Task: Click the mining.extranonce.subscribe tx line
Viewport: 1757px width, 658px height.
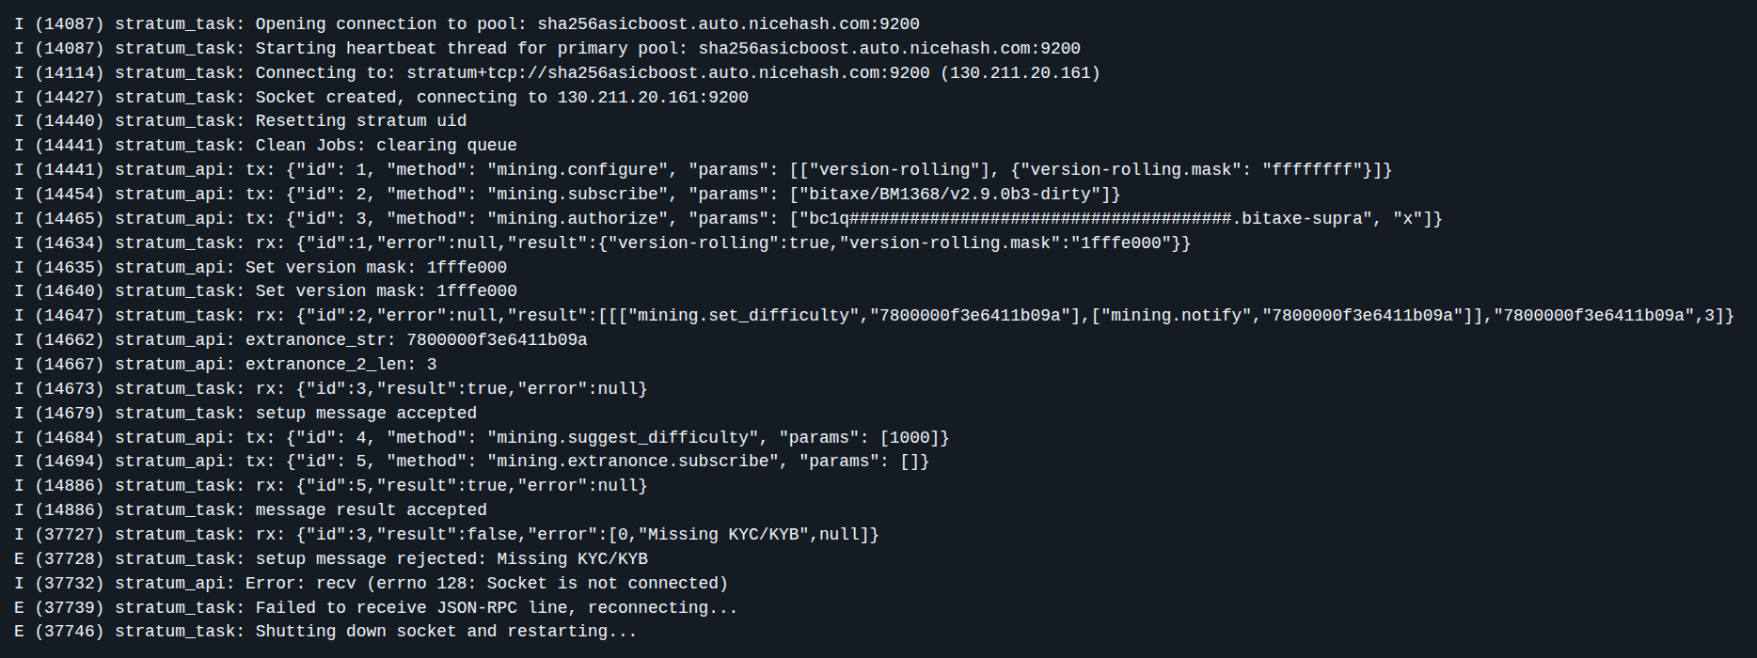Action: [472, 462]
